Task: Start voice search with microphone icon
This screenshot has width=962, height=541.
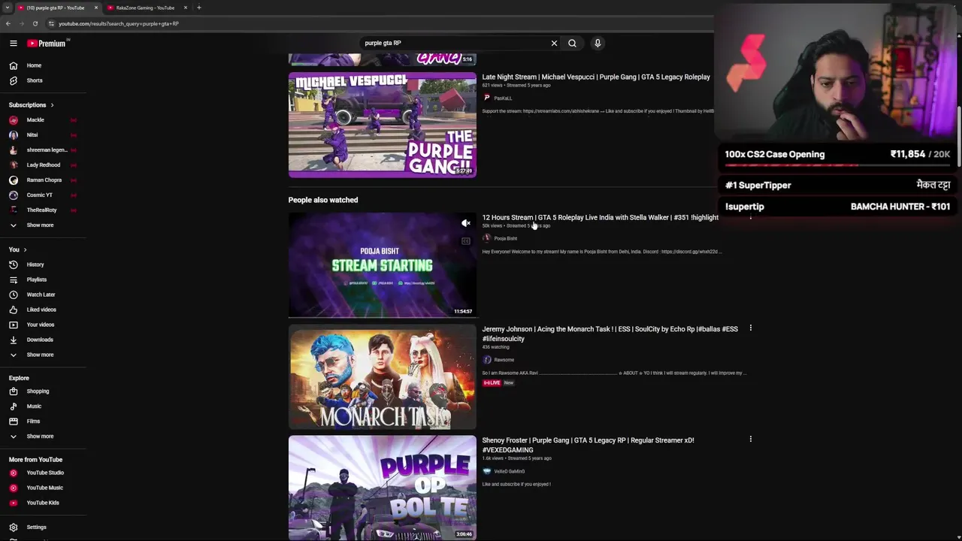Action: click(597, 43)
